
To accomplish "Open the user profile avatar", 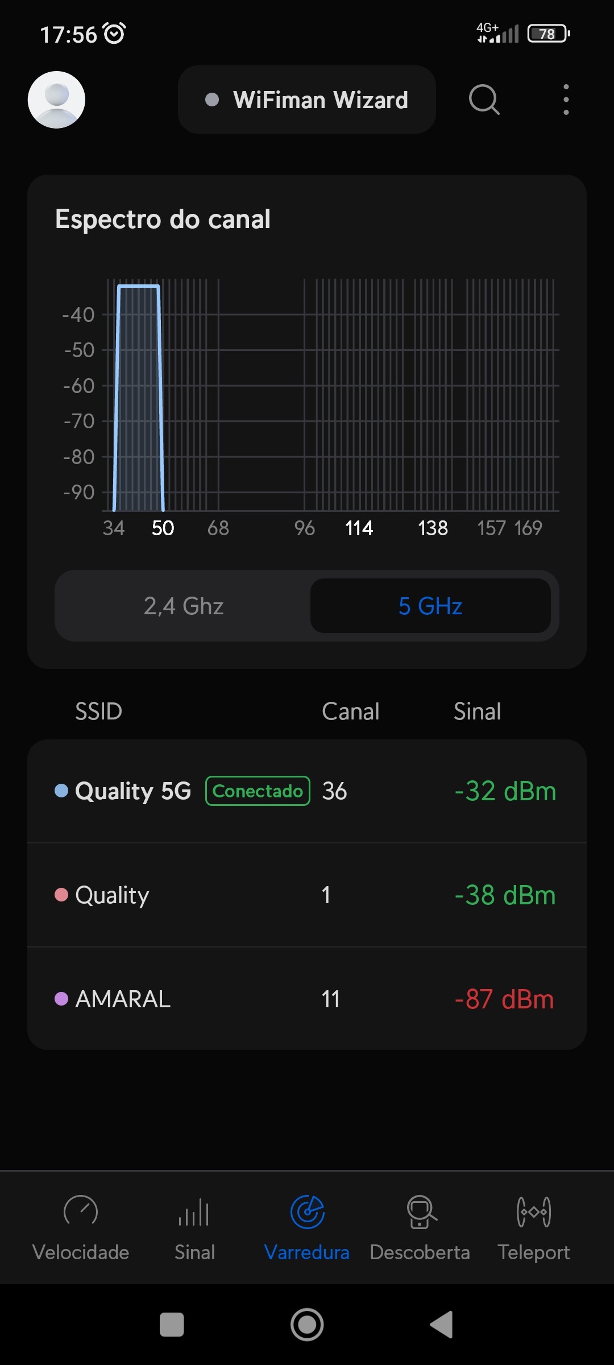I will coord(56,100).
